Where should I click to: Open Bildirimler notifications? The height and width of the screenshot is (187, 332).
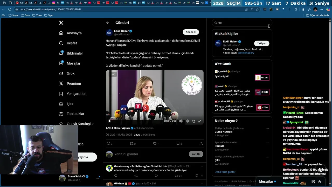point(71,53)
